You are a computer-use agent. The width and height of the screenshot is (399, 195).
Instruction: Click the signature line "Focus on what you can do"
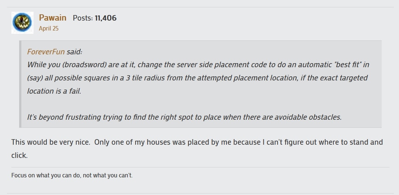[x=72, y=175]
